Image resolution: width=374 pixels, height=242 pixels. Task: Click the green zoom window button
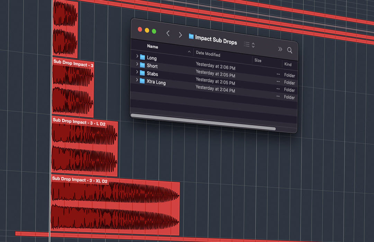[154, 31]
